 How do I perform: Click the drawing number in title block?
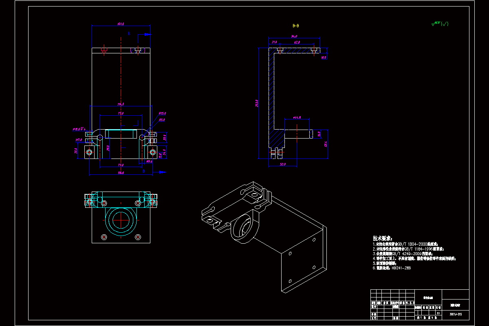(455, 314)
